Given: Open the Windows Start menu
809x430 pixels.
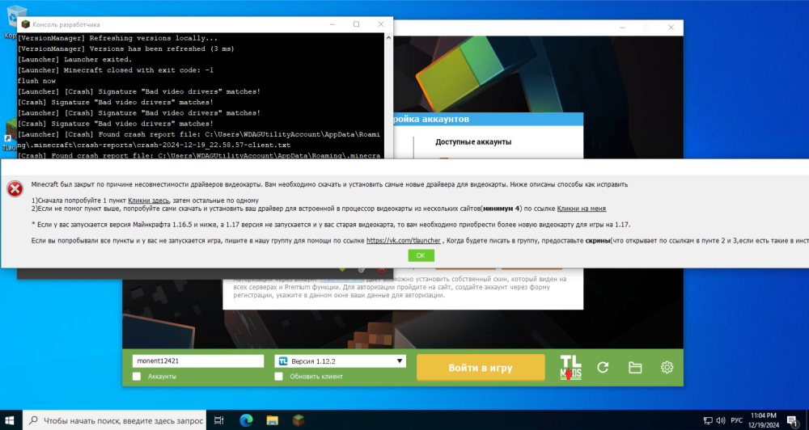Looking at the screenshot, I should pos(10,420).
